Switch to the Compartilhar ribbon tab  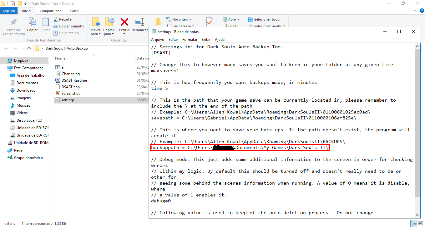[50, 11]
